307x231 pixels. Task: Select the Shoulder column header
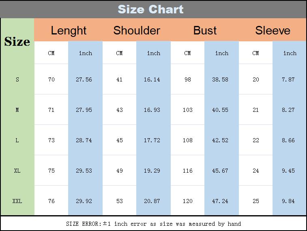[x=137, y=30]
